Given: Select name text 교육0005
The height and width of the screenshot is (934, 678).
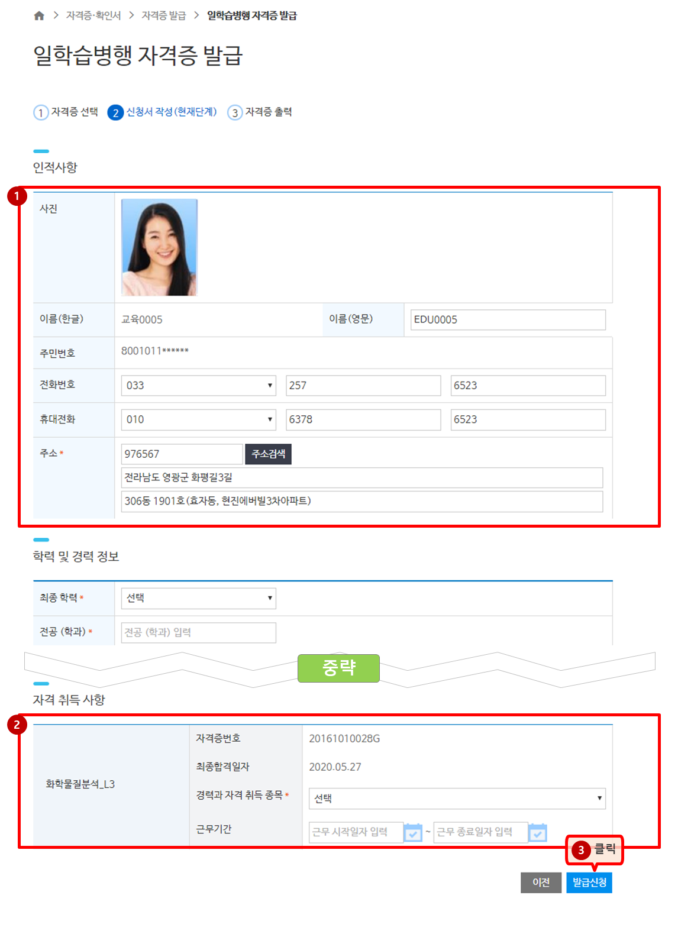Looking at the screenshot, I should coord(142,320).
